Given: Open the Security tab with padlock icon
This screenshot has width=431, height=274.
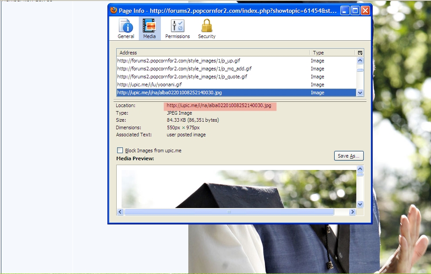Looking at the screenshot, I should click(x=207, y=29).
